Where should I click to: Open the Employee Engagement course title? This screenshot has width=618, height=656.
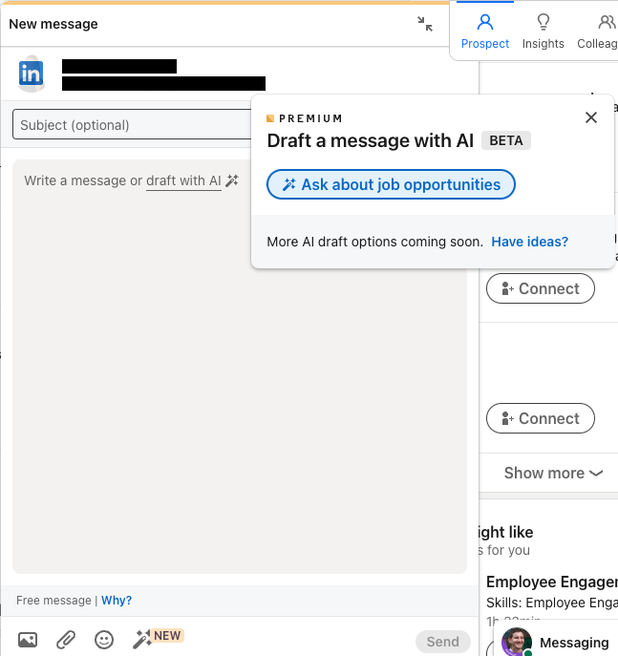tap(552, 582)
